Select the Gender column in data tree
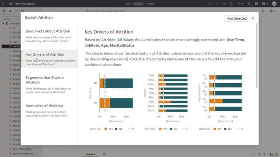This screenshot has height=157, width=280. pos(17,93)
